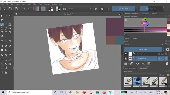Image resolution: width=170 pixels, height=95 pixels.
Task: Open the layer filter funnel dropdown
Action: (167, 44)
